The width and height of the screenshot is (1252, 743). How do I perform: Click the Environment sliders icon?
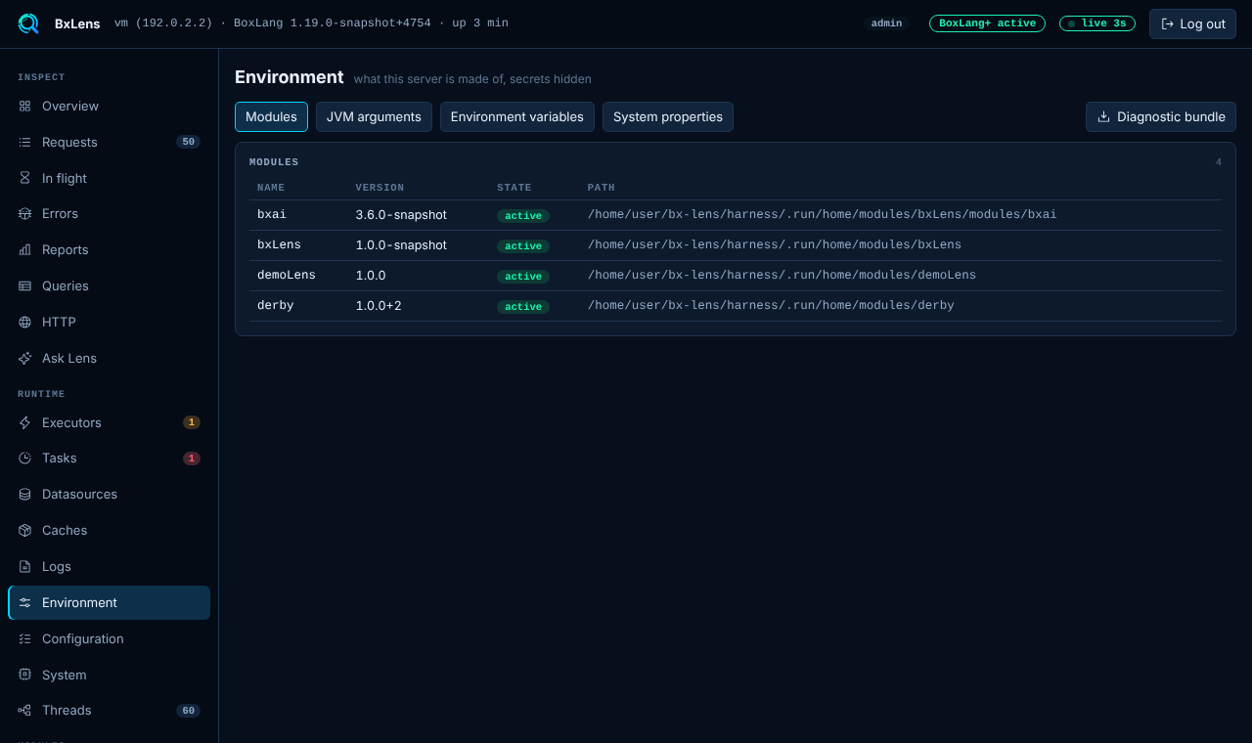(24, 602)
